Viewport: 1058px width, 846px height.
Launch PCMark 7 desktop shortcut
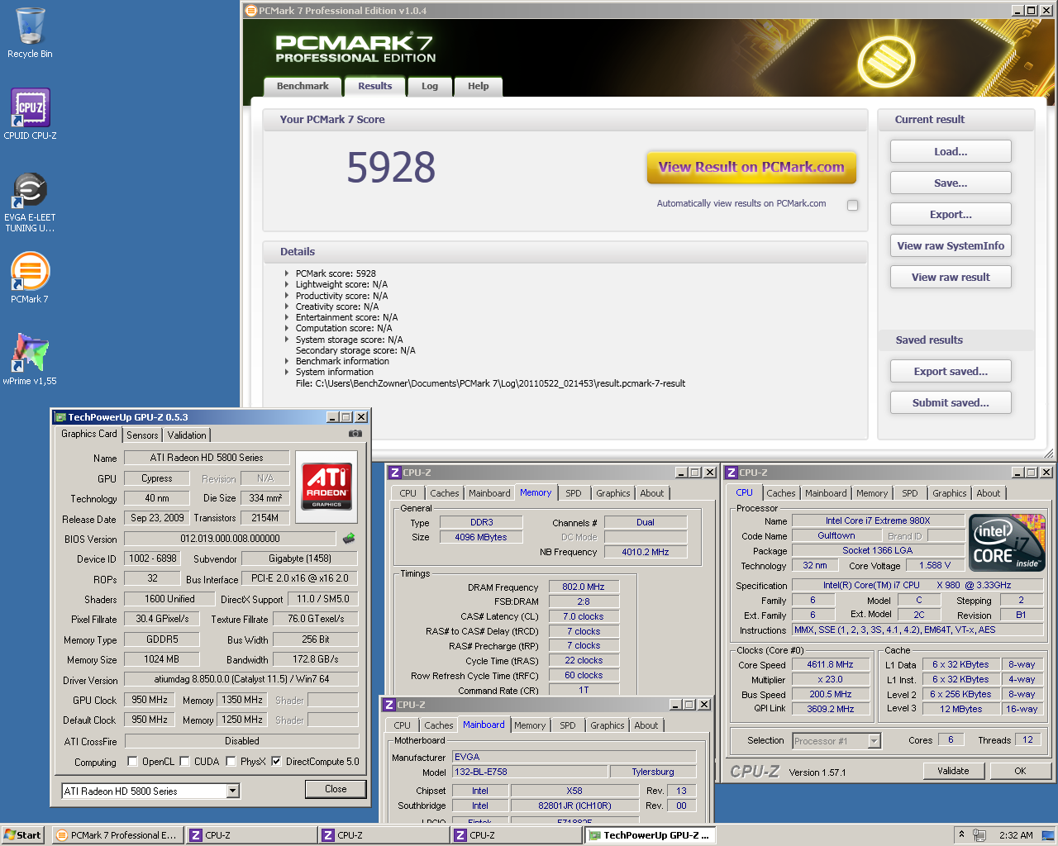[30, 278]
